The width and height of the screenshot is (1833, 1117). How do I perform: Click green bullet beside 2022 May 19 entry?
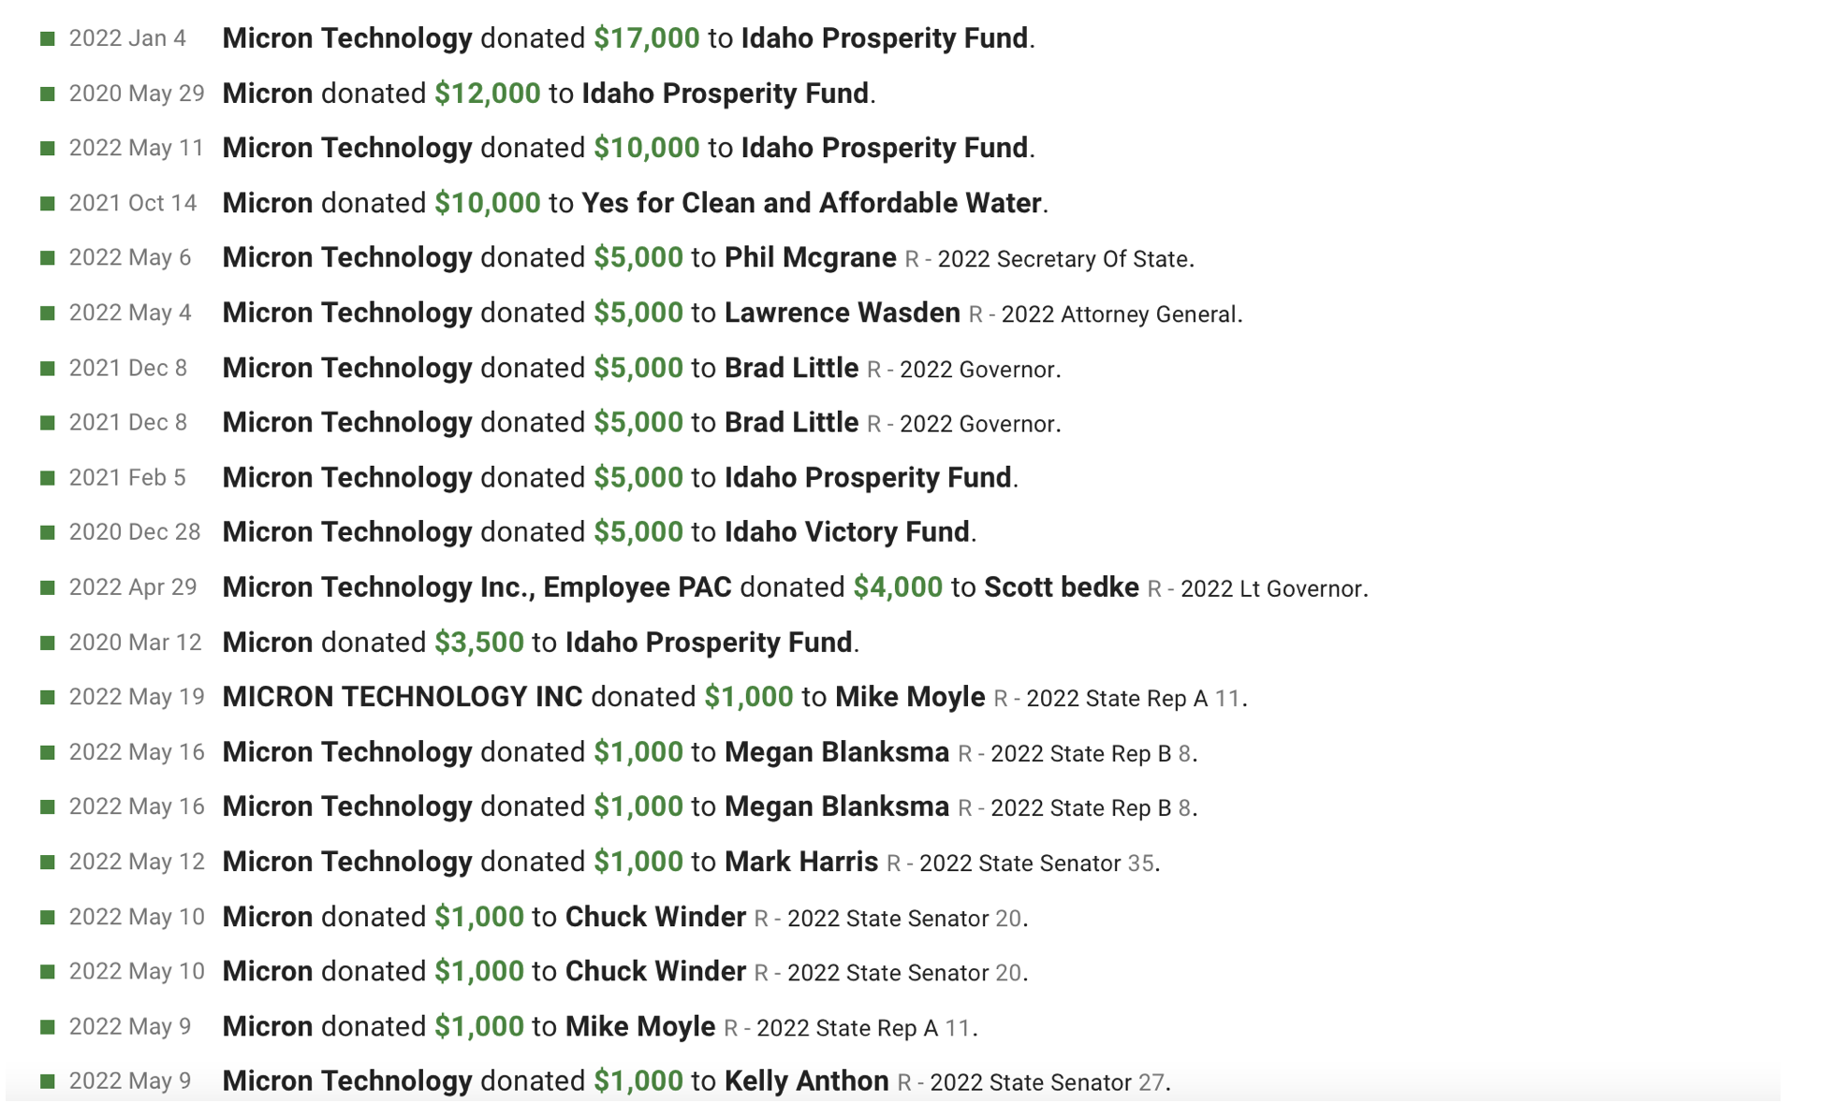tap(48, 697)
